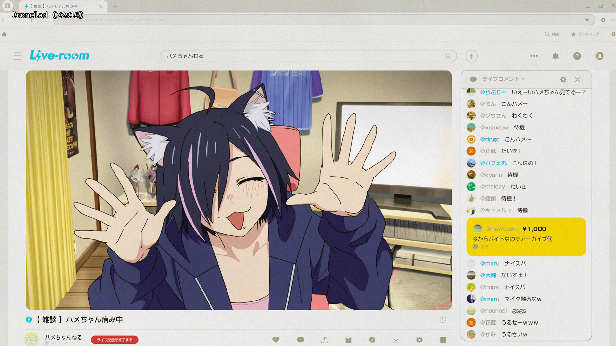Click the @キャメルゥ 待機 comment
This screenshot has width=616, height=346.
pos(497,210)
